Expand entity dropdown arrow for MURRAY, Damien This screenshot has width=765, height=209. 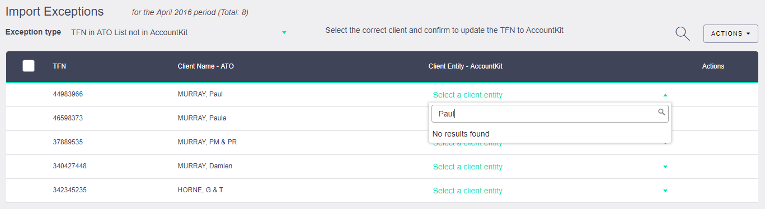665,167
